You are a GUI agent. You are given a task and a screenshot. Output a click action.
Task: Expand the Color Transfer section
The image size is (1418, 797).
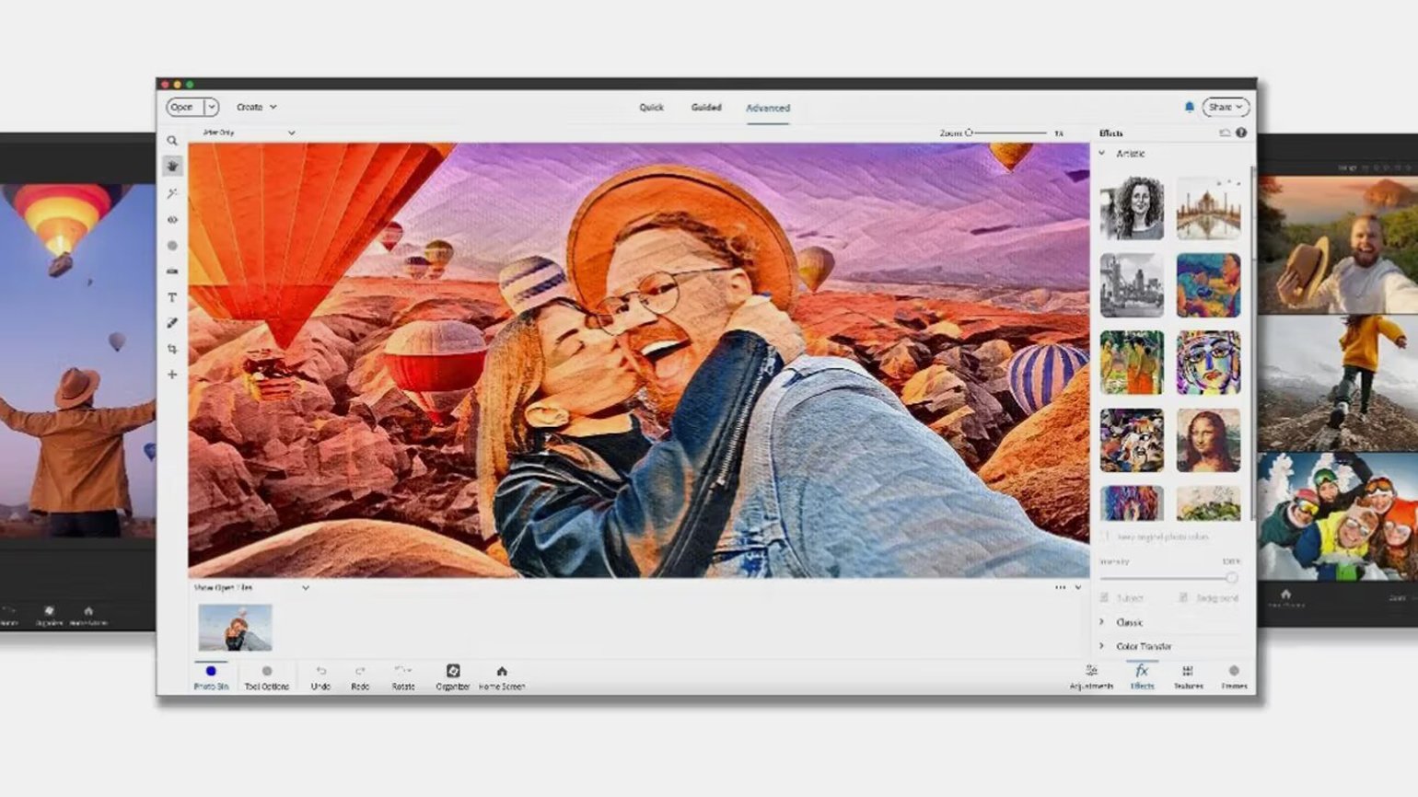1102,646
